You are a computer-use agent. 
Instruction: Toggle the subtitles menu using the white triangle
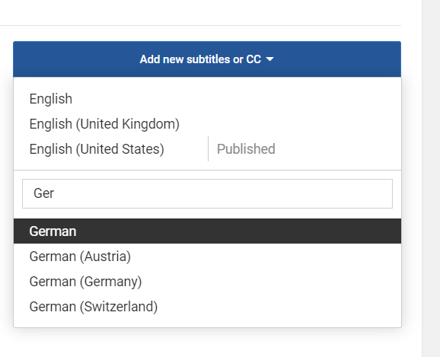click(x=269, y=59)
